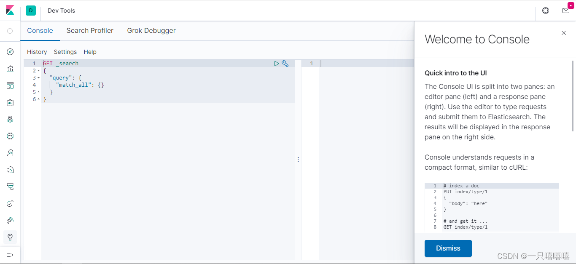Open Help menu
The width and height of the screenshot is (576, 264).
[x=90, y=52]
